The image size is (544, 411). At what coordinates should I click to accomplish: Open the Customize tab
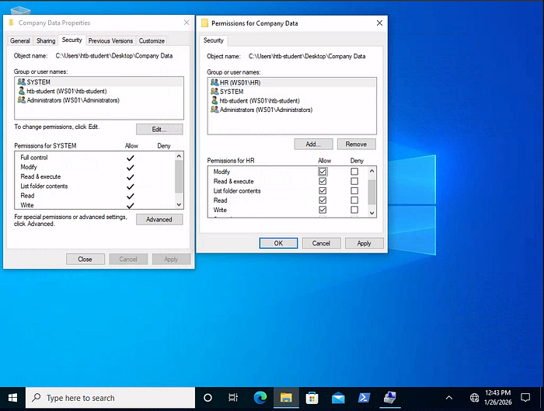[x=152, y=40]
